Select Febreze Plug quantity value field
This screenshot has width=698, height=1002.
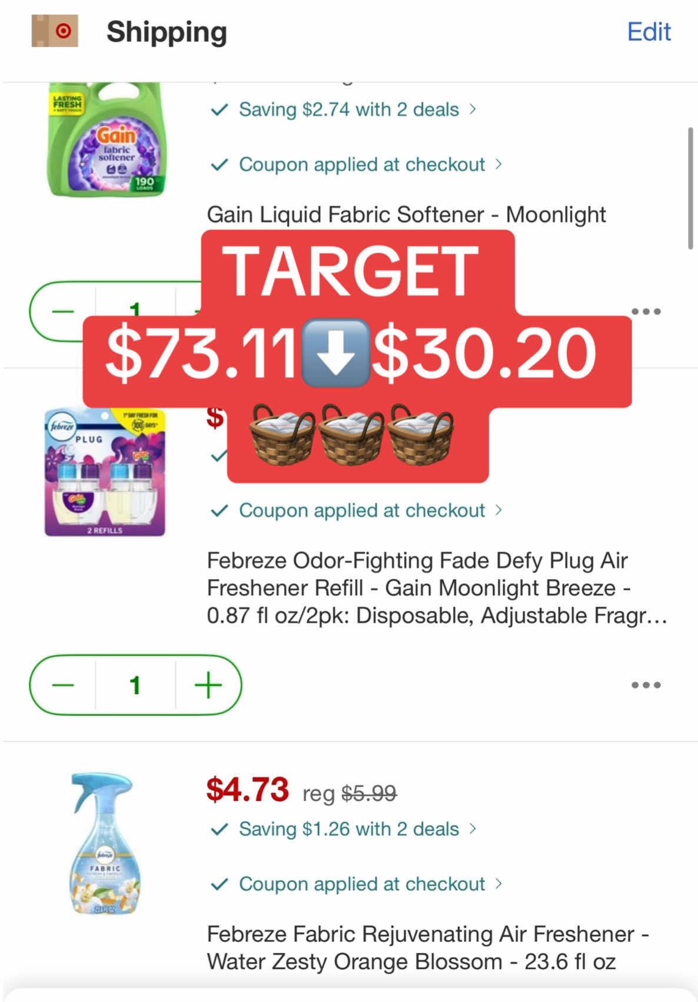click(135, 684)
